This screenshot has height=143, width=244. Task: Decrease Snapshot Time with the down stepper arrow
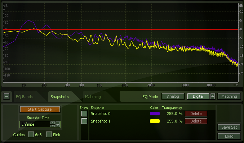pyautogui.click(x=53, y=126)
